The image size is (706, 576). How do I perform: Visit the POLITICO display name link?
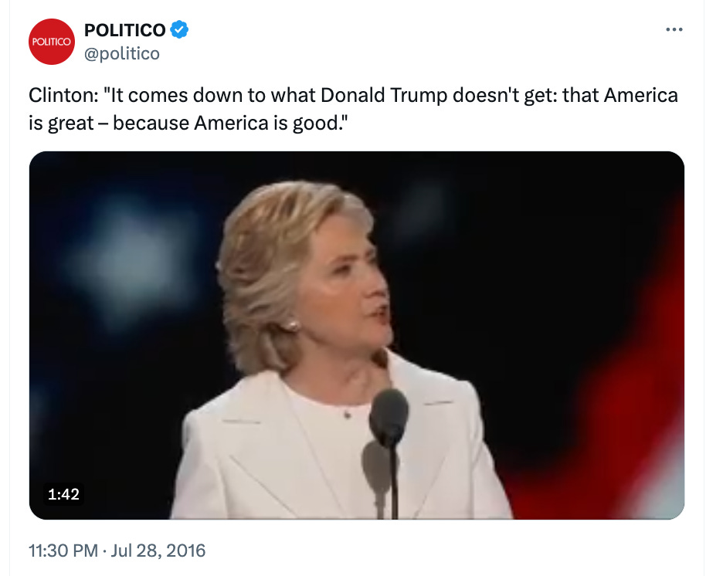point(124,30)
